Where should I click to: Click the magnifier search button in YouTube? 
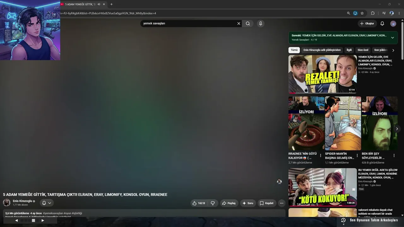click(248, 23)
